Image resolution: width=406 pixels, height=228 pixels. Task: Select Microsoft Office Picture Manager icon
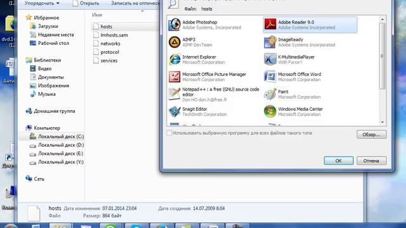(174, 77)
